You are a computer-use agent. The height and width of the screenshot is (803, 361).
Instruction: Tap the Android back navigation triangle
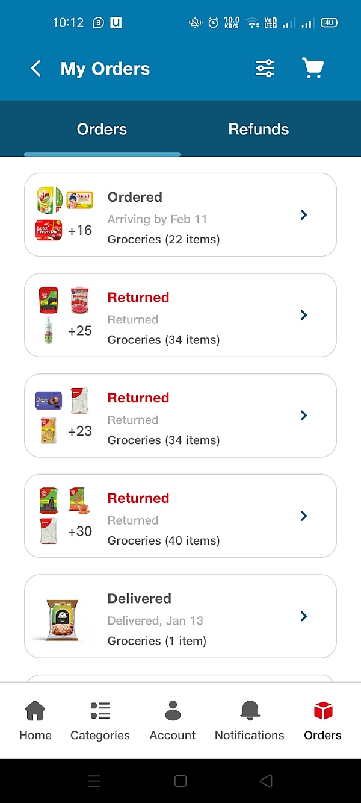(266, 781)
